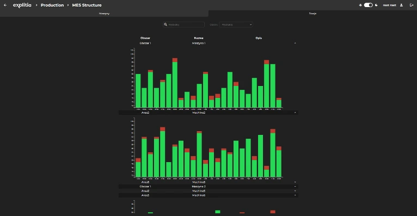Open the Production breadcrumb

[52, 5]
